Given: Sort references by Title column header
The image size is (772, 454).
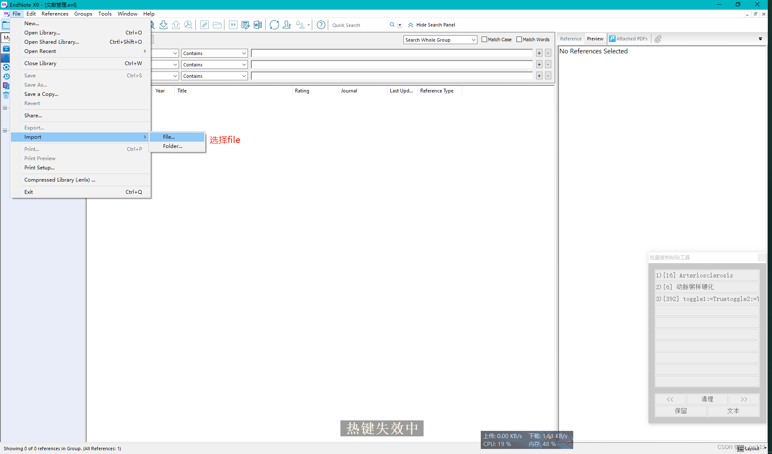Looking at the screenshot, I should [x=233, y=91].
